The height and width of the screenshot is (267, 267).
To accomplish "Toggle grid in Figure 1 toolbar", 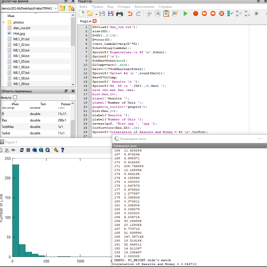I will coord(28,150).
